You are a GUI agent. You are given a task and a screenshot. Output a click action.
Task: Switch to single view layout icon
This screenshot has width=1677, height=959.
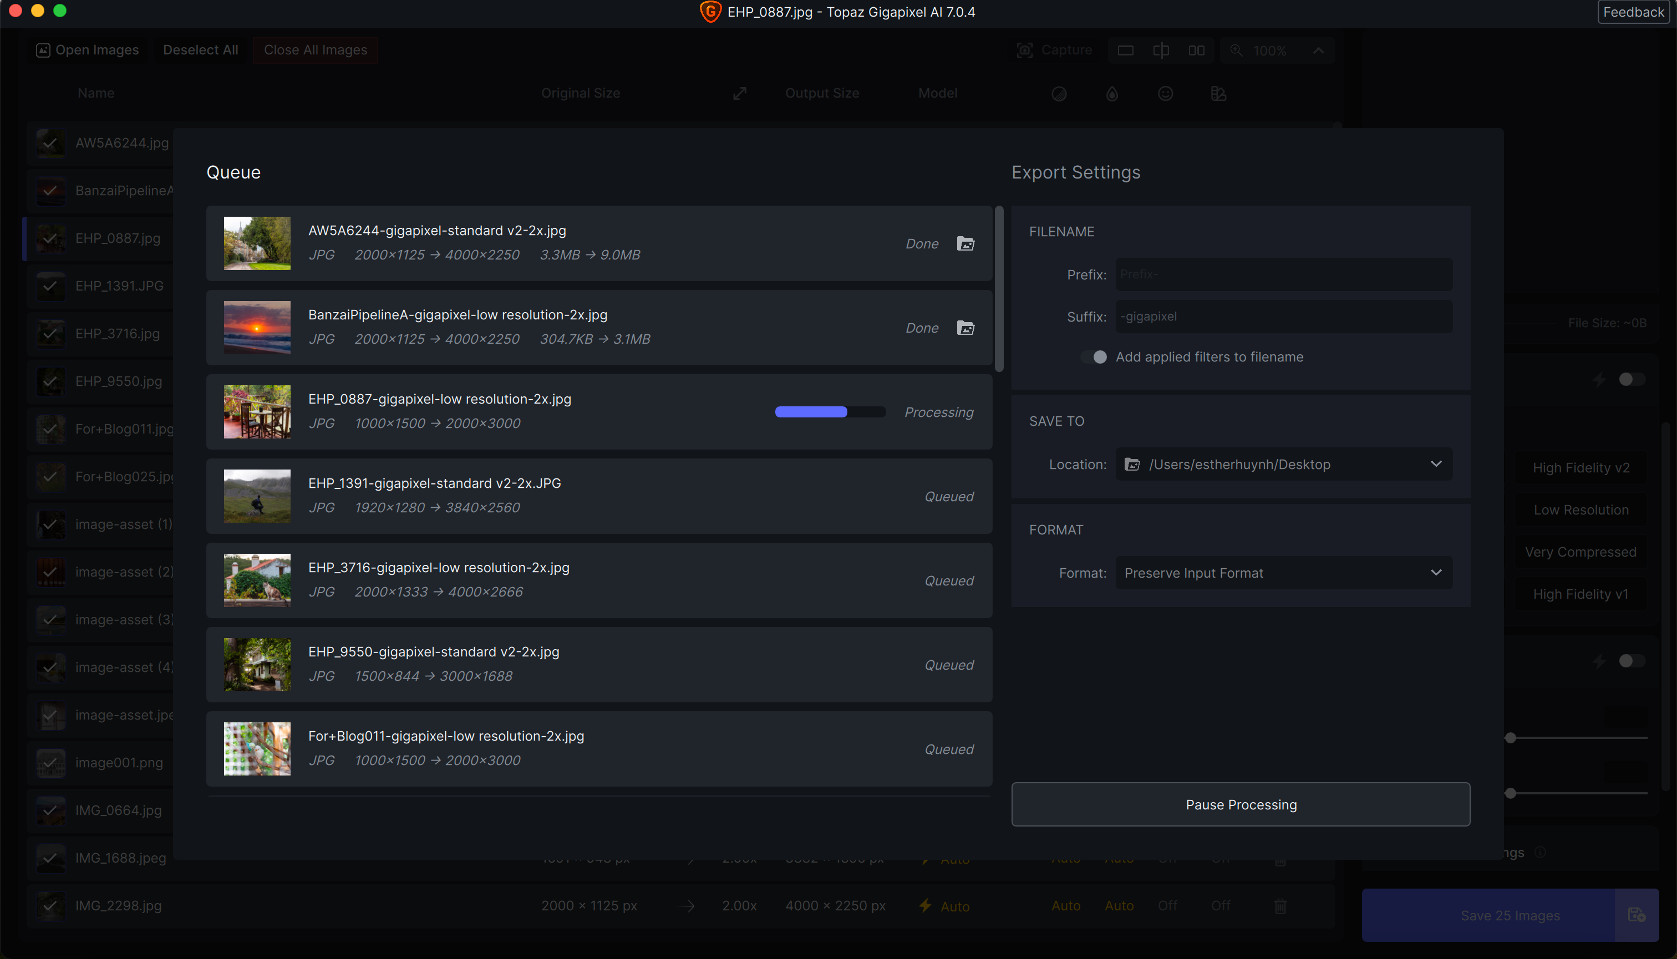pos(1125,50)
